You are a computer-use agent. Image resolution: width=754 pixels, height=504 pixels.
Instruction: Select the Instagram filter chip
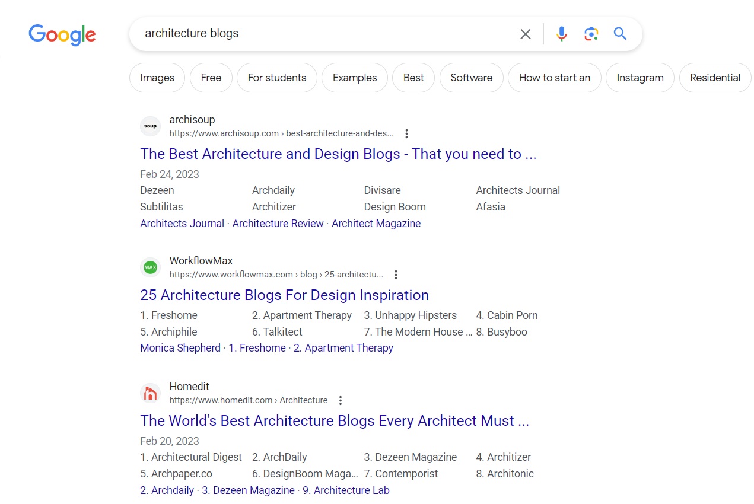pos(640,78)
